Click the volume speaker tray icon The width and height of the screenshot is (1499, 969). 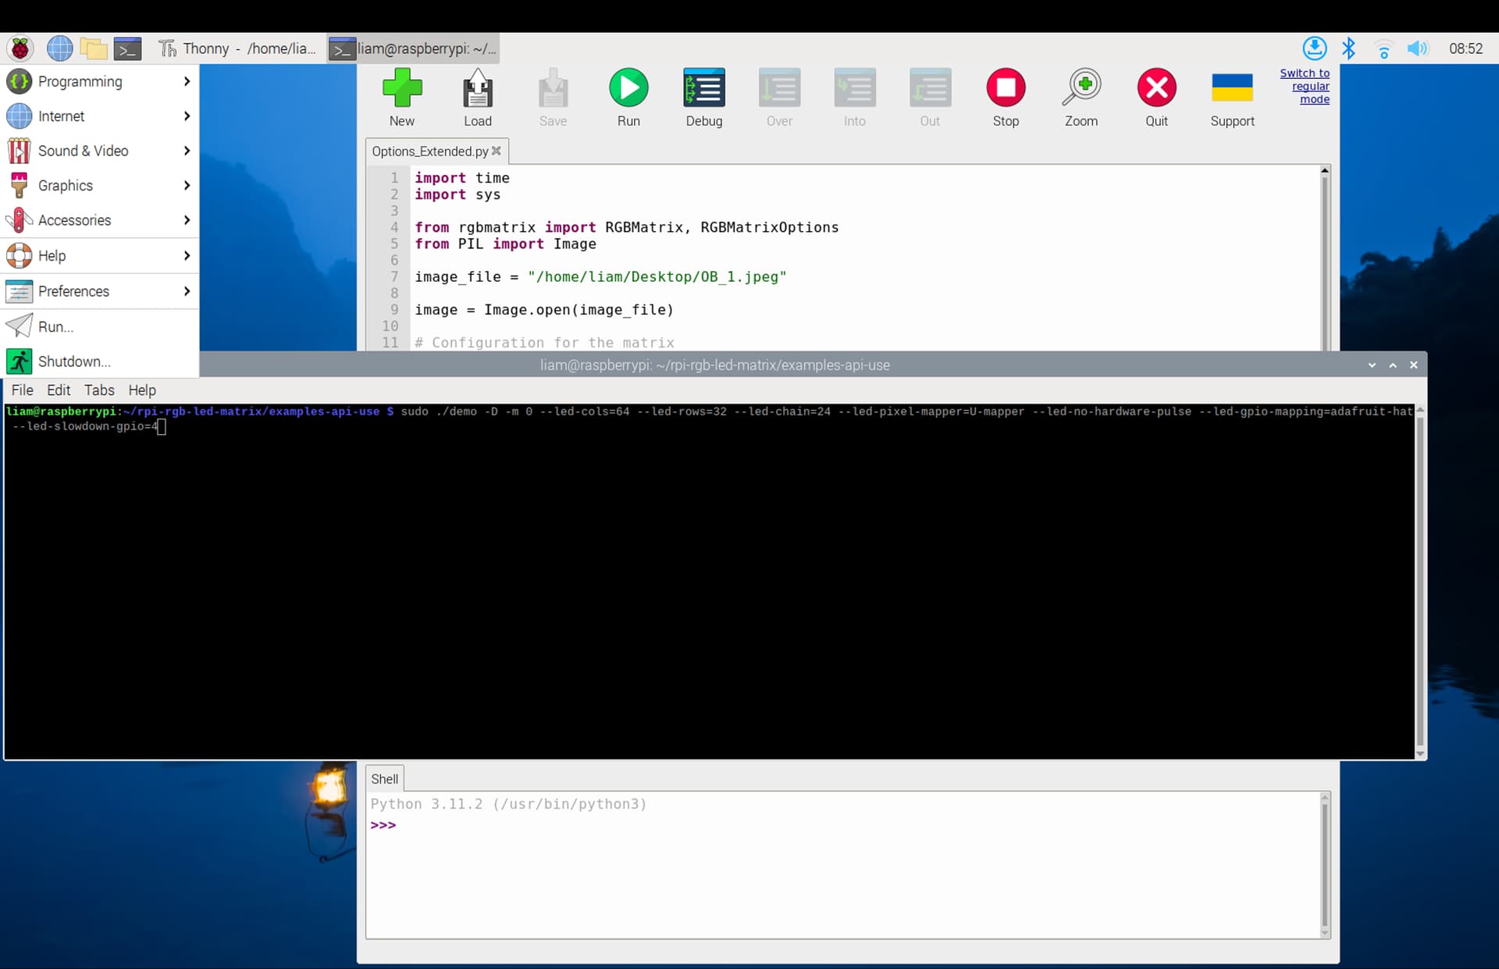(x=1417, y=48)
